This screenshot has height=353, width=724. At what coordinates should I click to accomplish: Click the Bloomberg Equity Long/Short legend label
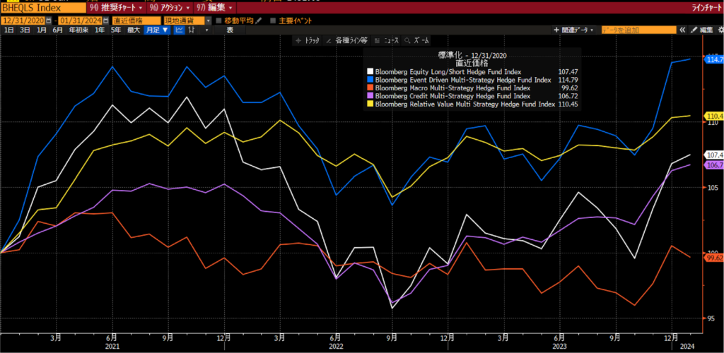[448, 72]
